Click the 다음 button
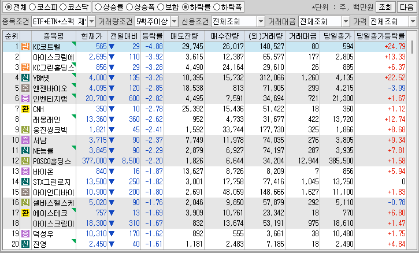Image resolution: width=419 pixels, height=253 pixels. point(407,7)
